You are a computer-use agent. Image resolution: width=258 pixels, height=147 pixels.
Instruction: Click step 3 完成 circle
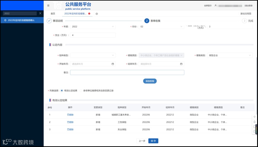(244, 21)
